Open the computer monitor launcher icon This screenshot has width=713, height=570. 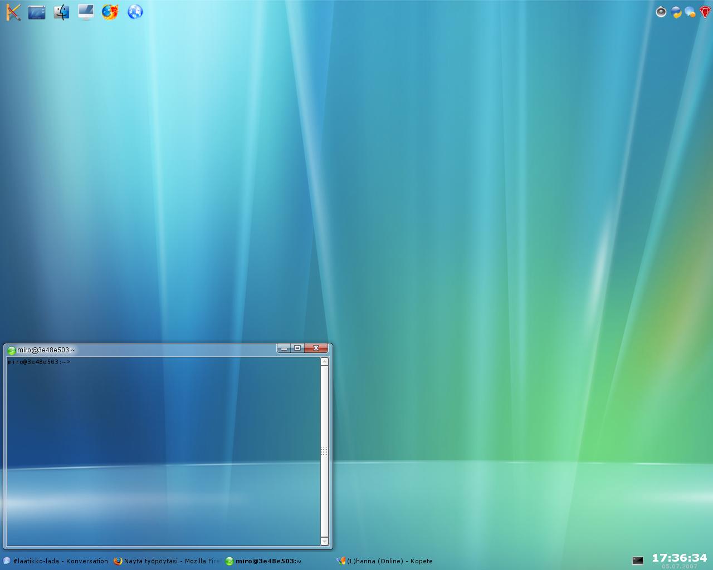(86, 12)
